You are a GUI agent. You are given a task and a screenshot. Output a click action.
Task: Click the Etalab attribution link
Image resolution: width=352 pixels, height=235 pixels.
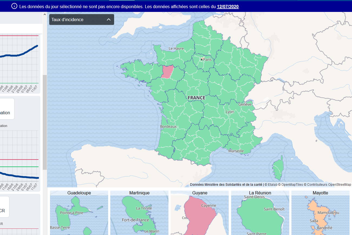[272, 185]
